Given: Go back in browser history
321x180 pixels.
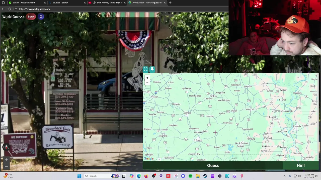Looking at the screenshot, I should tap(3, 9).
